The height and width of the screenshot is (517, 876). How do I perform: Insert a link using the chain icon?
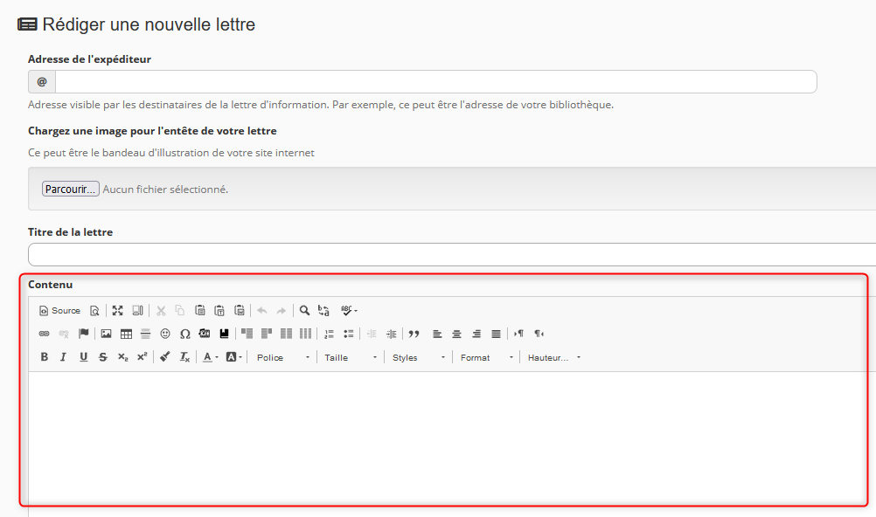45,334
